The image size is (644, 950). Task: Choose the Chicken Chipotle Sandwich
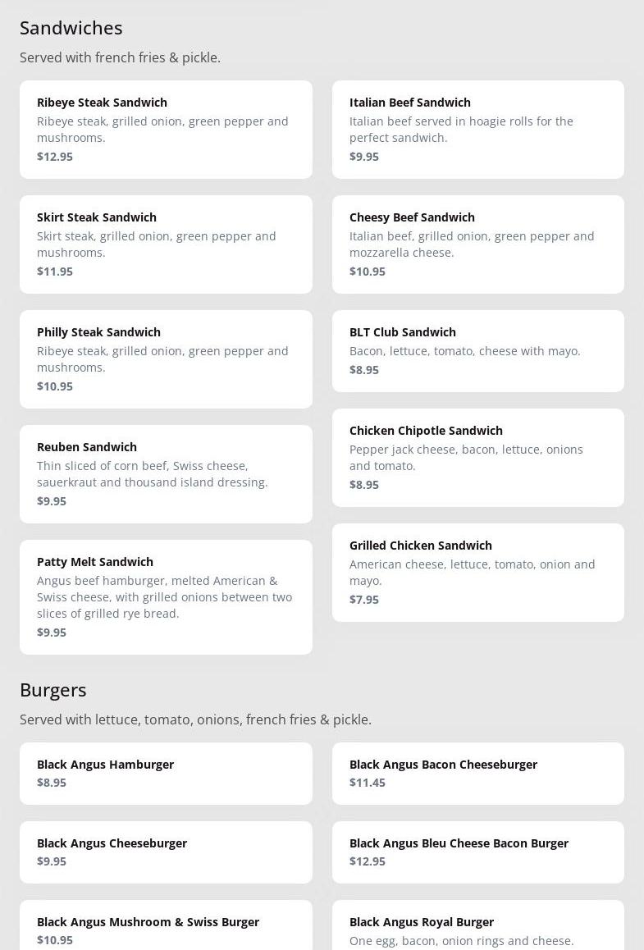(477, 457)
